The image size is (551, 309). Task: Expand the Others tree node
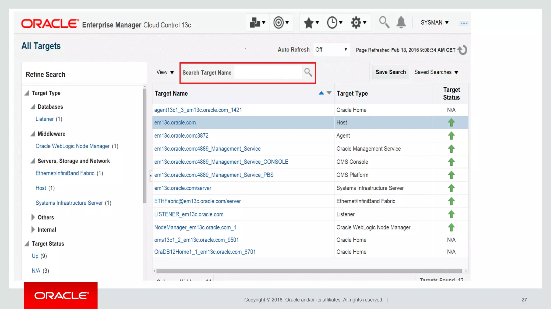click(33, 217)
